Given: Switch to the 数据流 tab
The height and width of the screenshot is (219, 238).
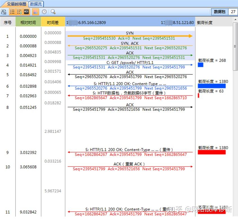Looking at the screenshot, I should 36,4.
